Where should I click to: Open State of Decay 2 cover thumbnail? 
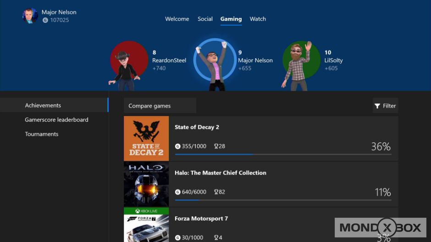point(146,138)
